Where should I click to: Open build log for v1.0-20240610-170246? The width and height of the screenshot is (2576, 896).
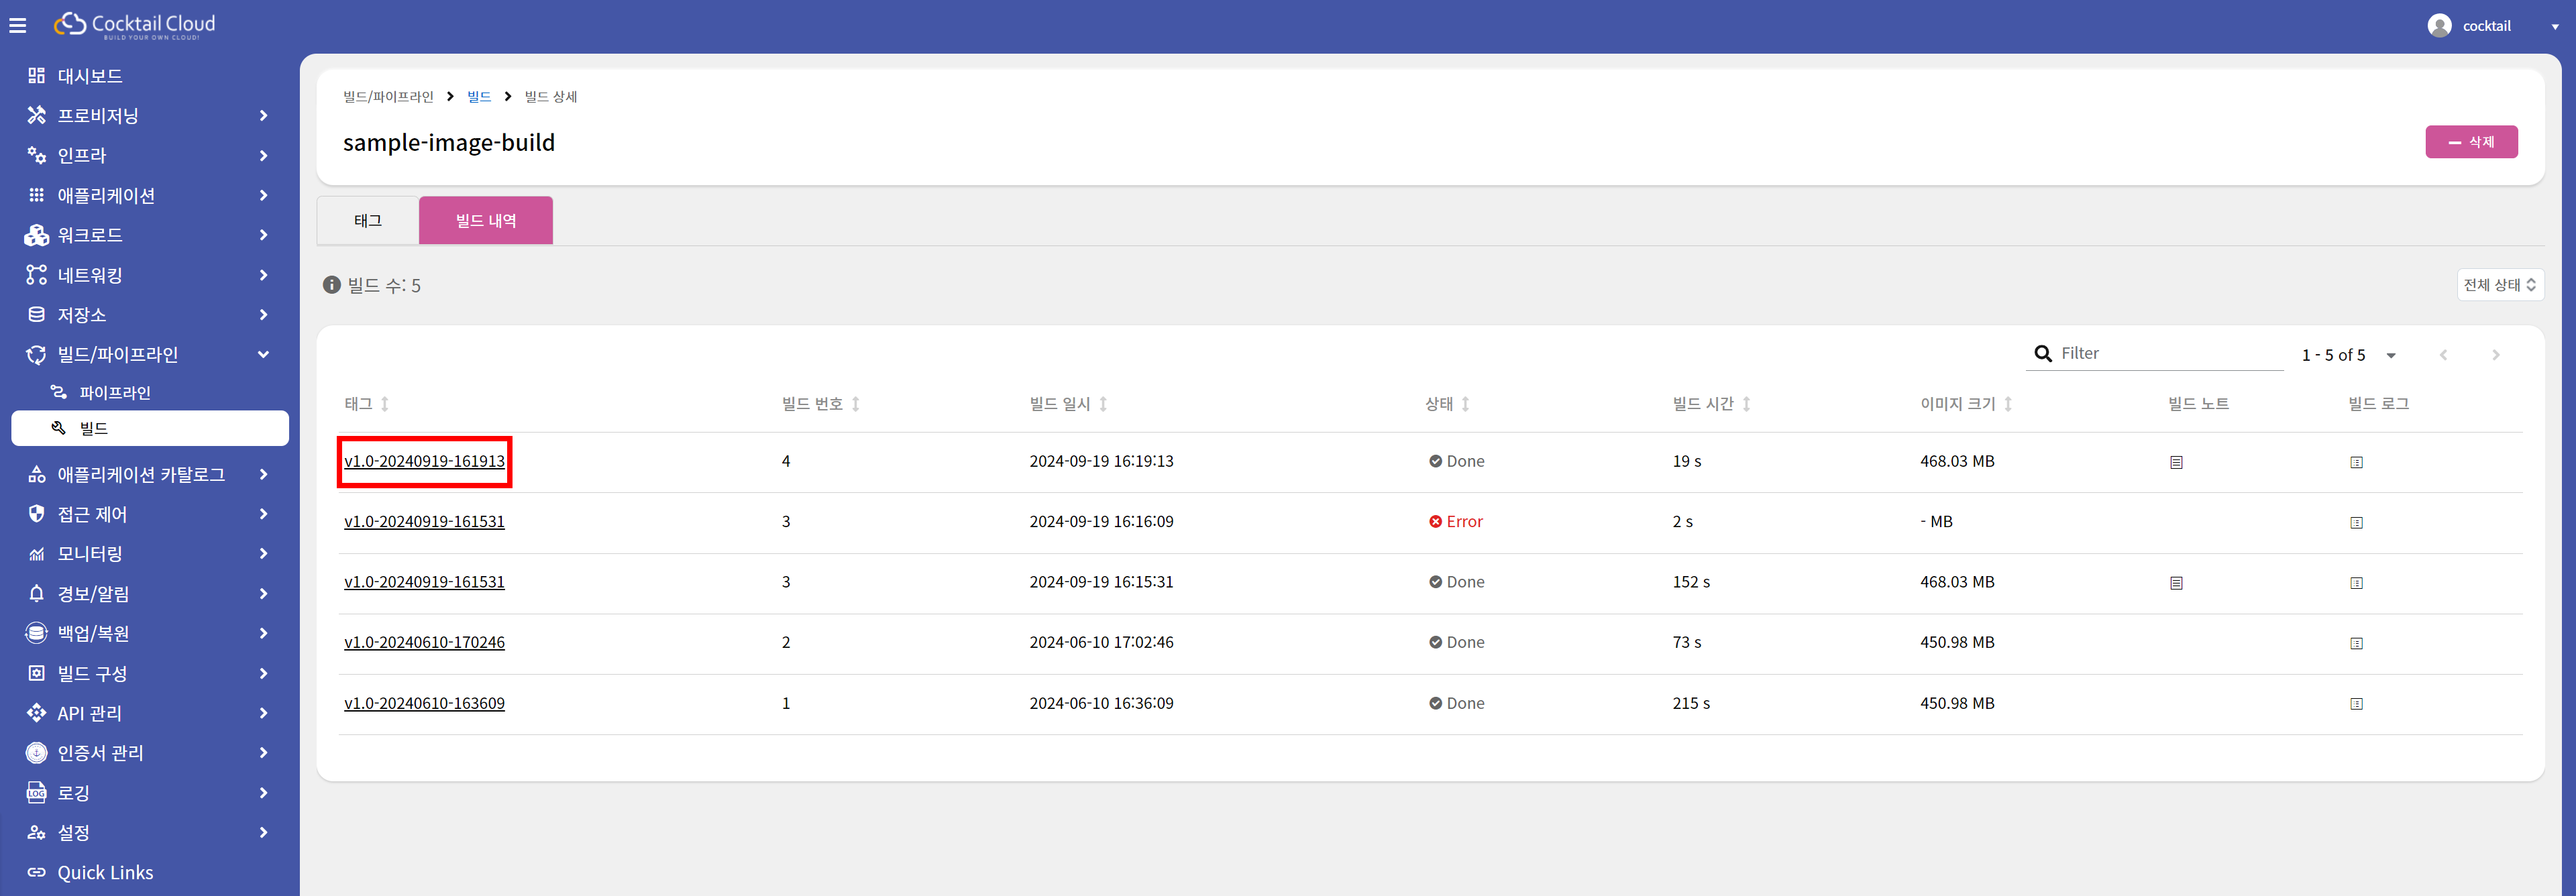point(2356,644)
